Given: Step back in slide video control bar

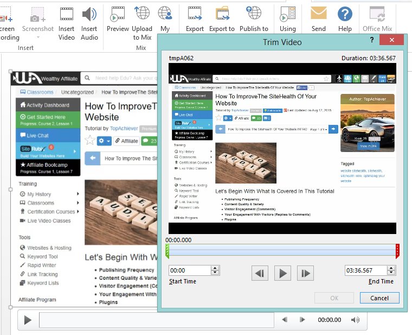Looking at the screenshot, I should (x=285, y=320).
